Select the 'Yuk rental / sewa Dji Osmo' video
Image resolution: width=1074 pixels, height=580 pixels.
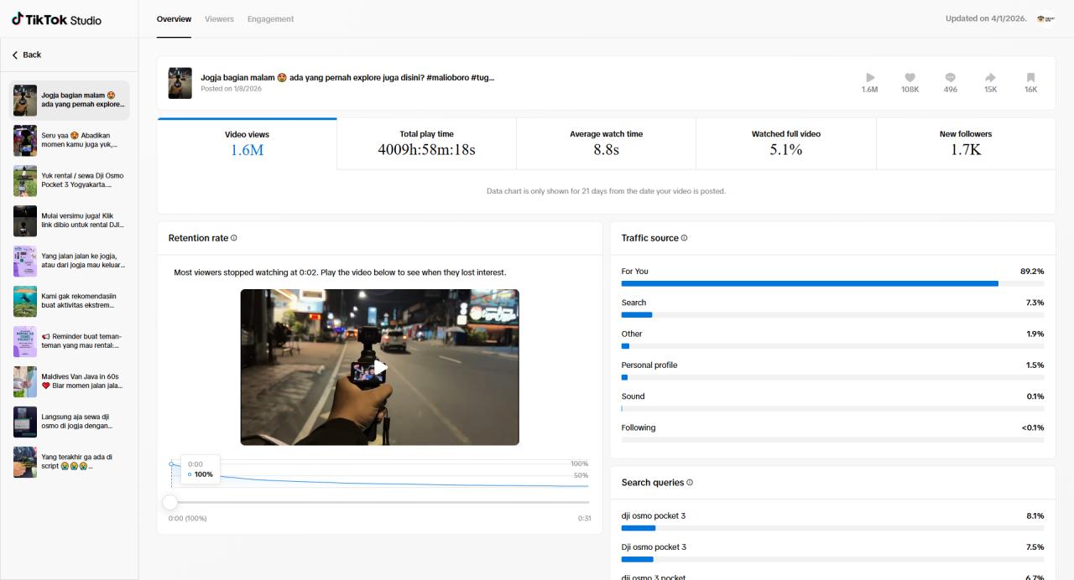point(70,180)
